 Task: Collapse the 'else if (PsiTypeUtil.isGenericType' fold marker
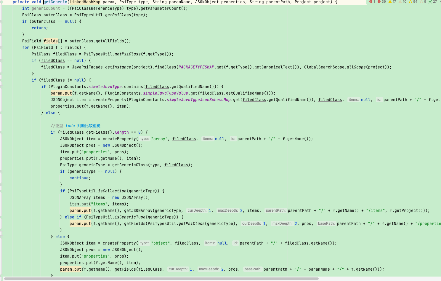(1, 217)
